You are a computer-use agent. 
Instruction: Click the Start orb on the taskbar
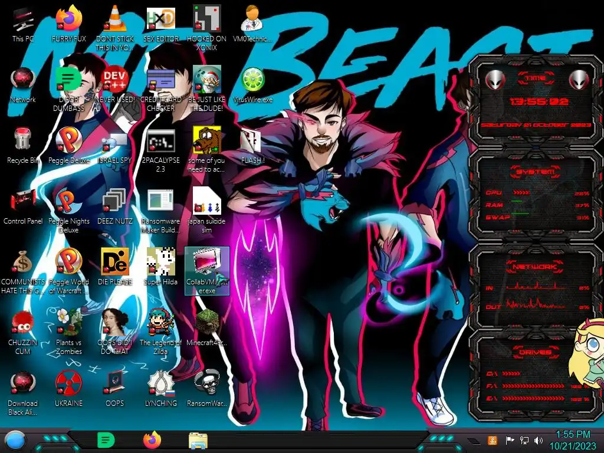pyautogui.click(x=15, y=441)
